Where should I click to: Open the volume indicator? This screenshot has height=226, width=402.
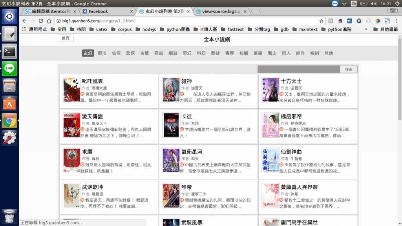pyautogui.click(x=374, y=4)
